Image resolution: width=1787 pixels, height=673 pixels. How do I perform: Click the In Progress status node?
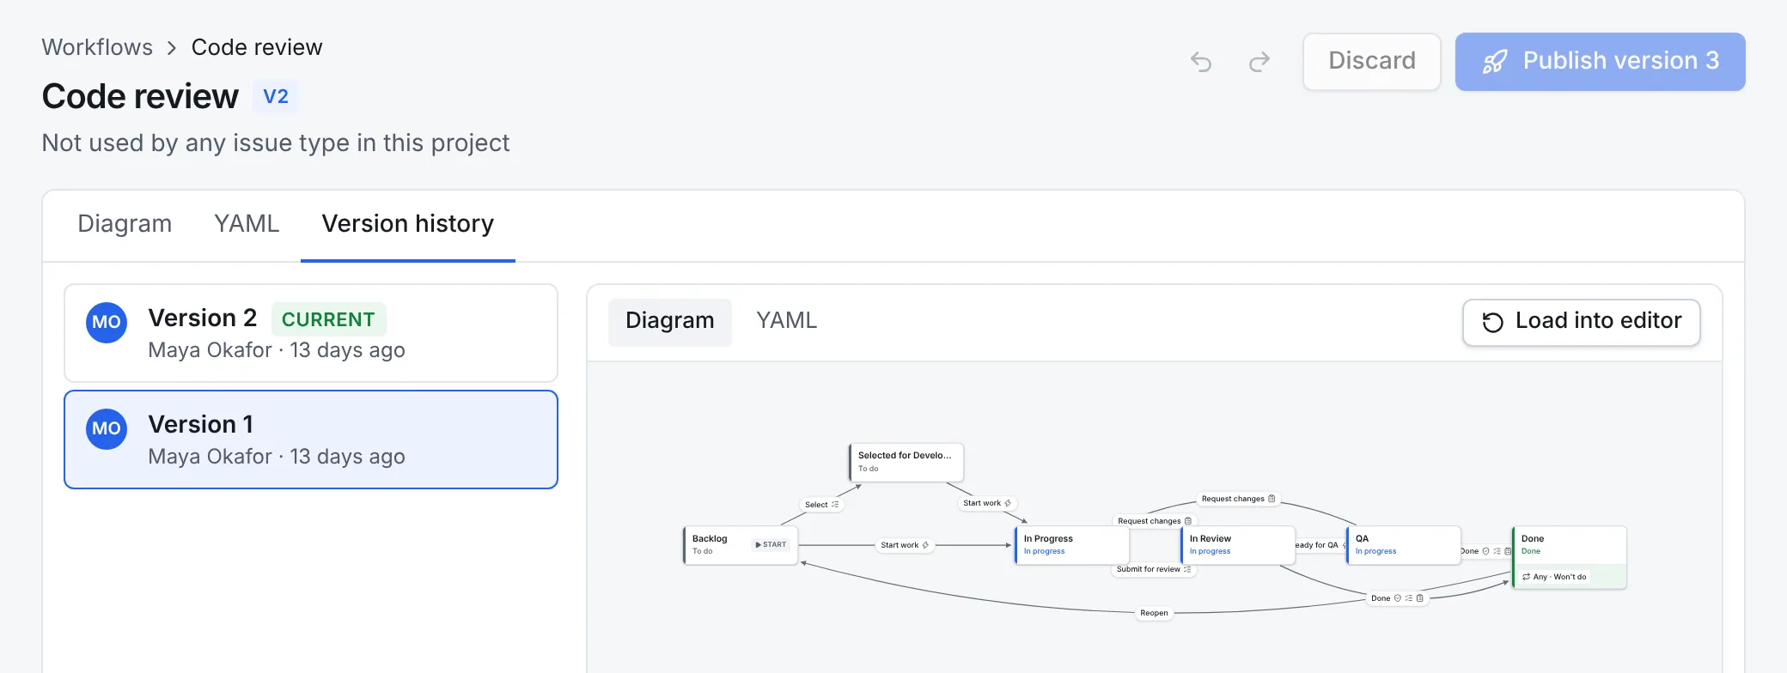(1071, 545)
